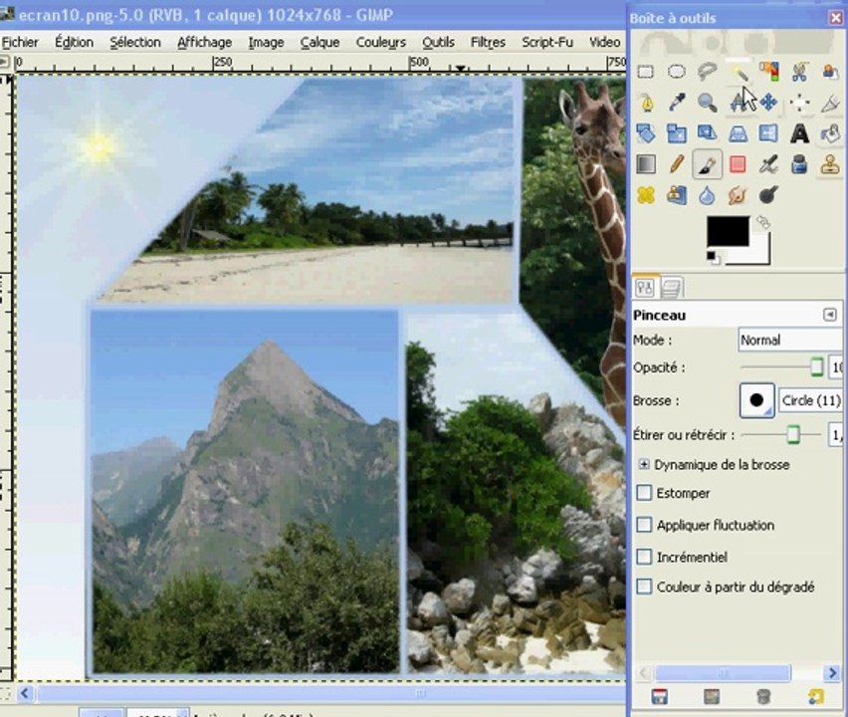848x717 pixels.
Task: Open the Script-Fu menu
Action: pos(547,42)
